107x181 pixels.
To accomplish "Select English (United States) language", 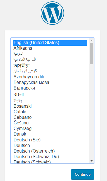I will point(50,43).
